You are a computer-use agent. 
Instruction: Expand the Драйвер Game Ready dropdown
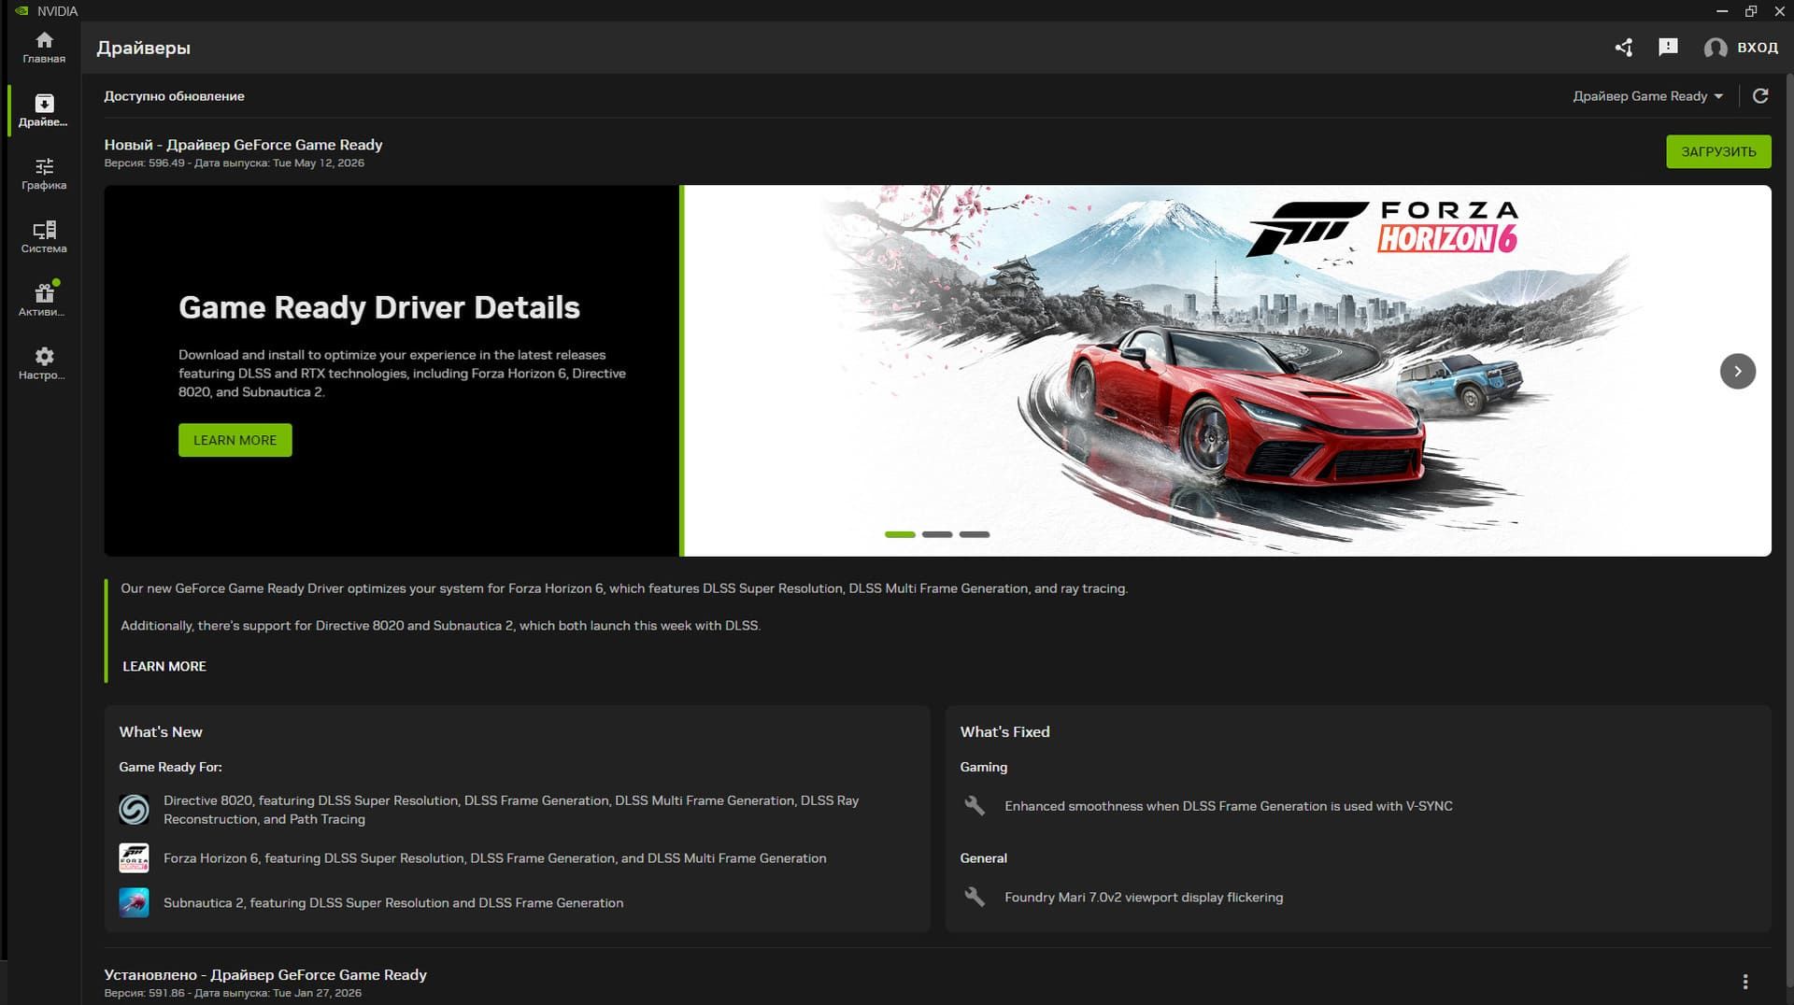coord(1647,96)
